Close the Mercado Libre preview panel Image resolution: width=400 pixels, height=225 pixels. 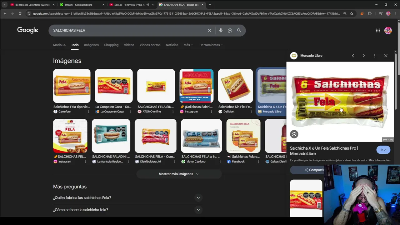[x=386, y=56]
